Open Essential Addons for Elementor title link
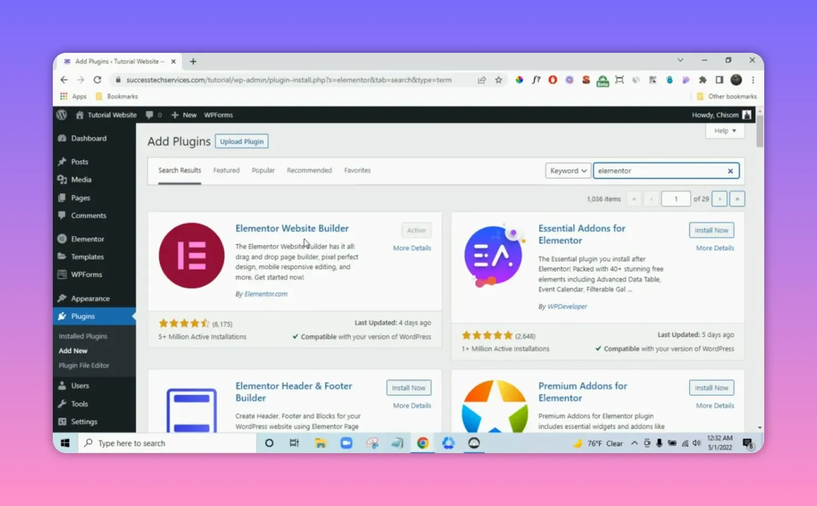The height and width of the screenshot is (506, 817). tap(582, 235)
